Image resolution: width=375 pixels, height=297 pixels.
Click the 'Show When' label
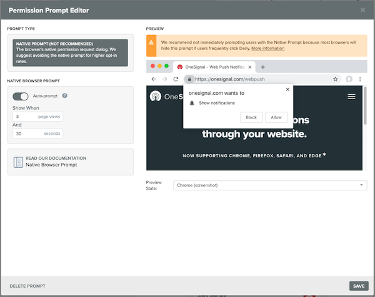click(26, 108)
